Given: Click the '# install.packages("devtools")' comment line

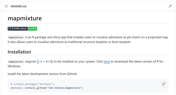Looking at the screenshot, I should pos(32,84).
